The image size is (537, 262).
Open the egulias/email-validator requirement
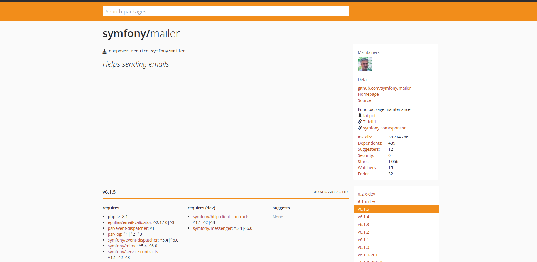tap(129, 222)
